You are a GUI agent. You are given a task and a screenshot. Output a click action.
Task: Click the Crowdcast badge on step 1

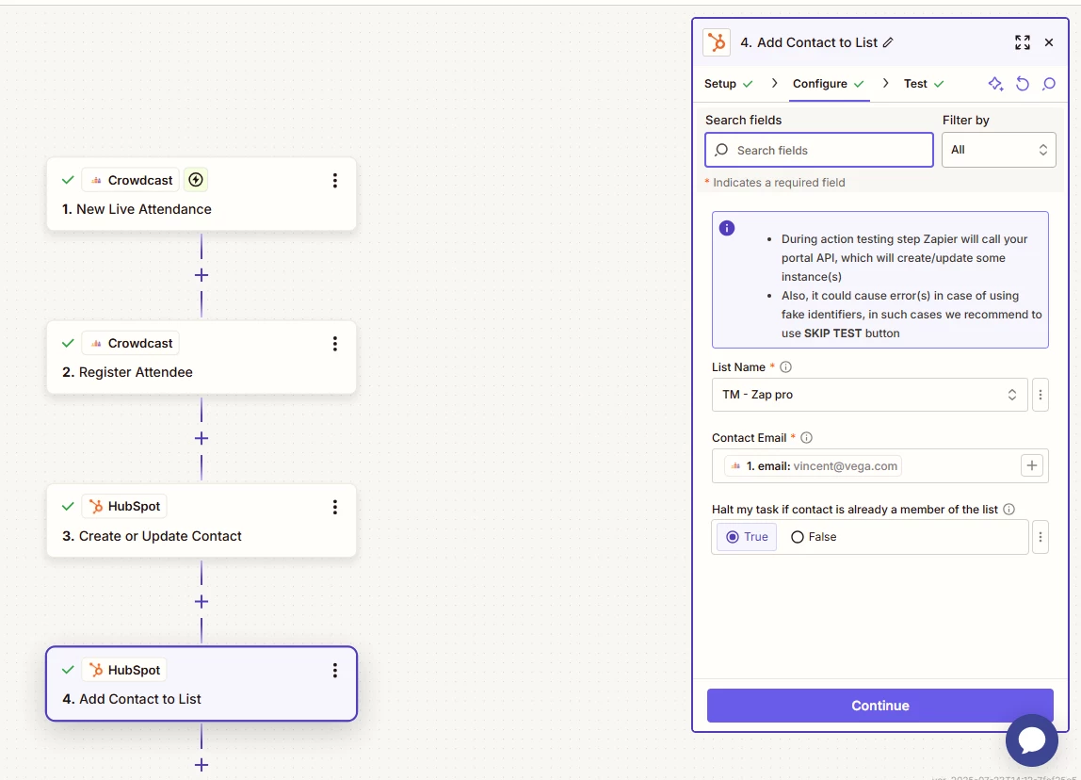click(131, 180)
